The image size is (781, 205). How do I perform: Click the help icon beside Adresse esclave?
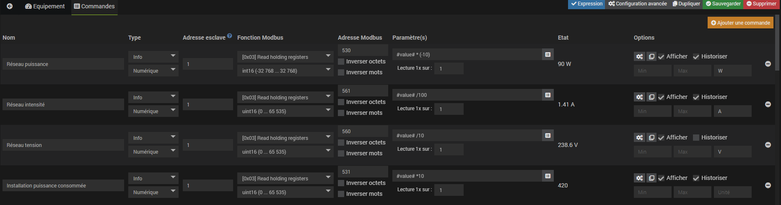point(229,36)
